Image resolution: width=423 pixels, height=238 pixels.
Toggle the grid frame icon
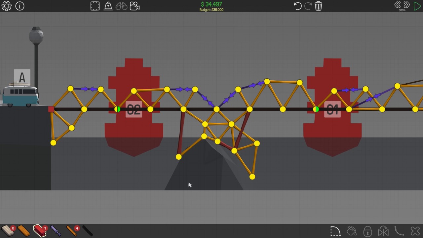tap(95, 6)
